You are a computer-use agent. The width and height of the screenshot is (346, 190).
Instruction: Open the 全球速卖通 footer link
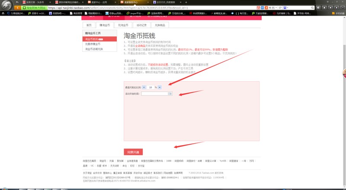click(132, 161)
